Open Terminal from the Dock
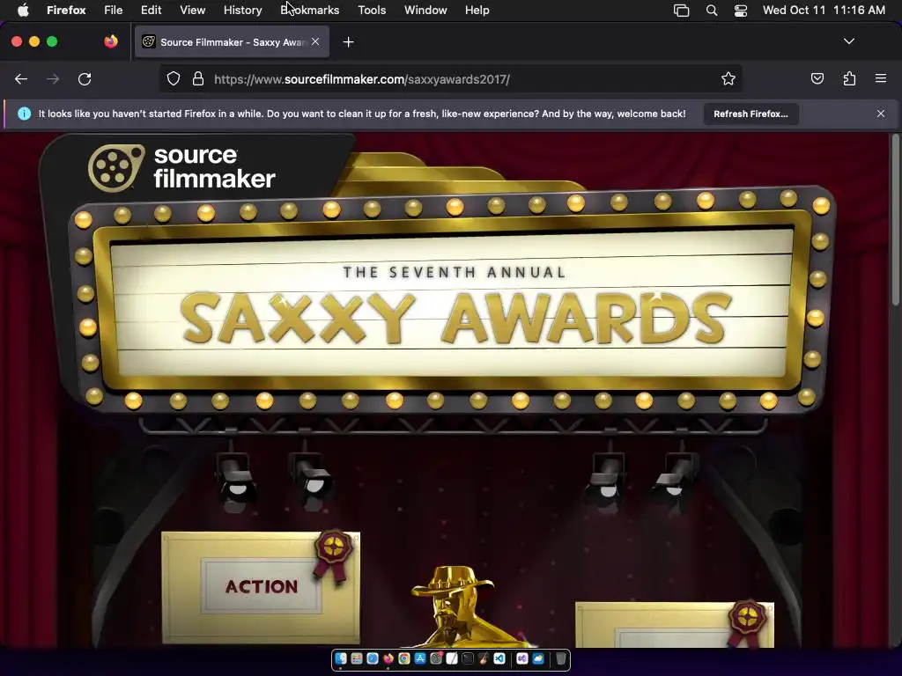Screen dimensions: 902x676 468,658
